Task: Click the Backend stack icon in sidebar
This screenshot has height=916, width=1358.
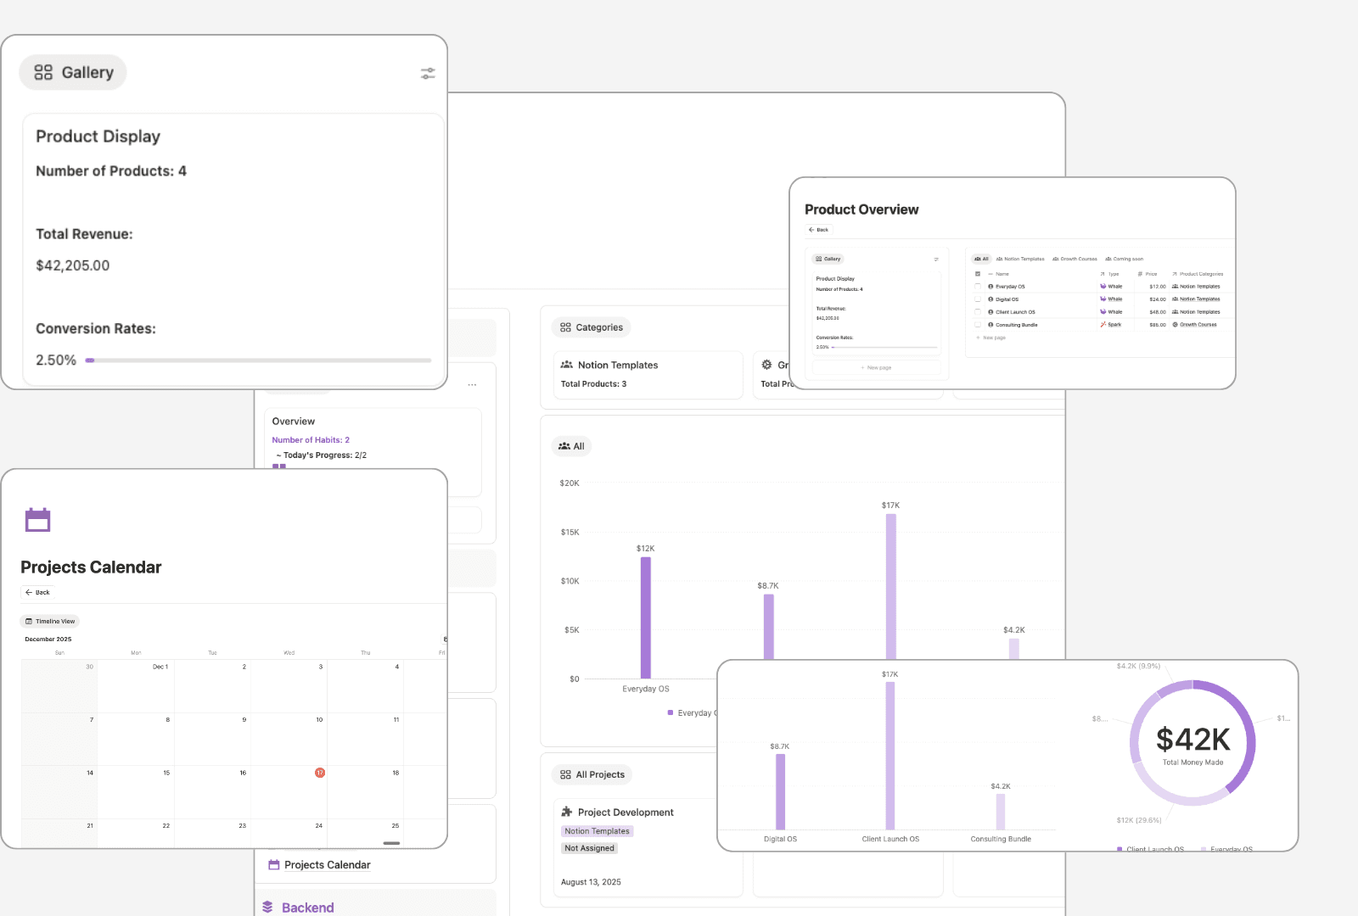Action: (x=269, y=907)
